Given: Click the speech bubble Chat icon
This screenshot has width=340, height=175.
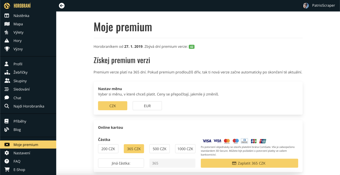Looking at the screenshot, I should point(7,98).
